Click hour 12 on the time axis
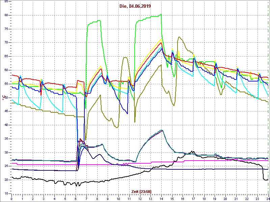This screenshot has height=202, width=270. point(140,199)
